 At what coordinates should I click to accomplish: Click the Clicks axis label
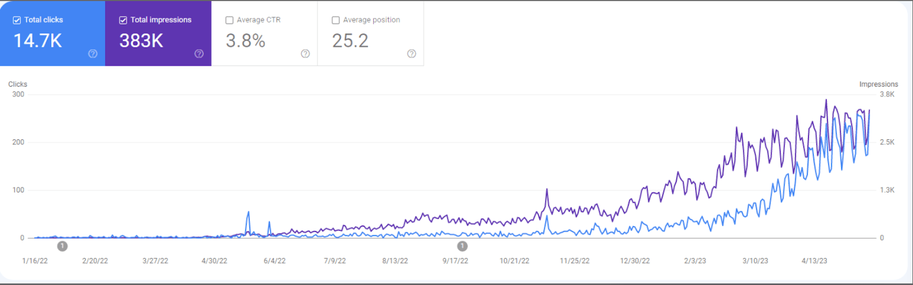pos(18,84)
